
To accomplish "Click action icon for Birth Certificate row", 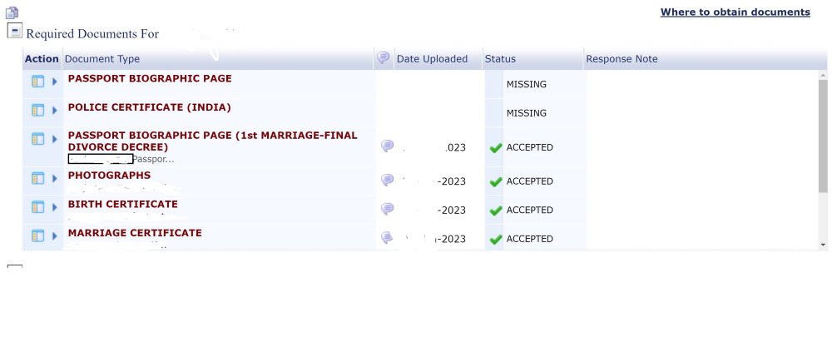I will (x=37, y=207).
